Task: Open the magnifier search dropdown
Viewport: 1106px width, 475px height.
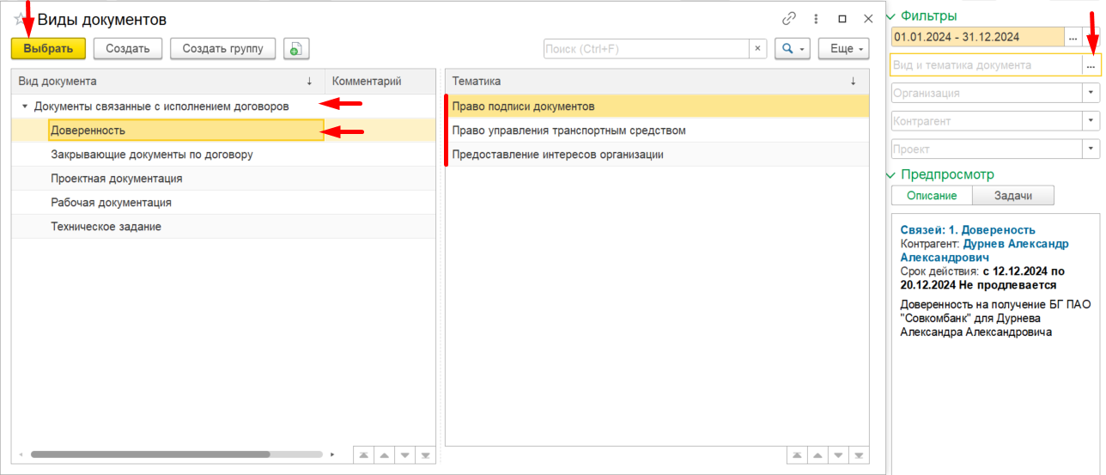Action: (x=793, y=49)
